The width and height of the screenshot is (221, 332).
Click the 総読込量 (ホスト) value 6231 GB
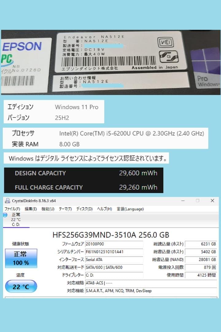[201, 244]
